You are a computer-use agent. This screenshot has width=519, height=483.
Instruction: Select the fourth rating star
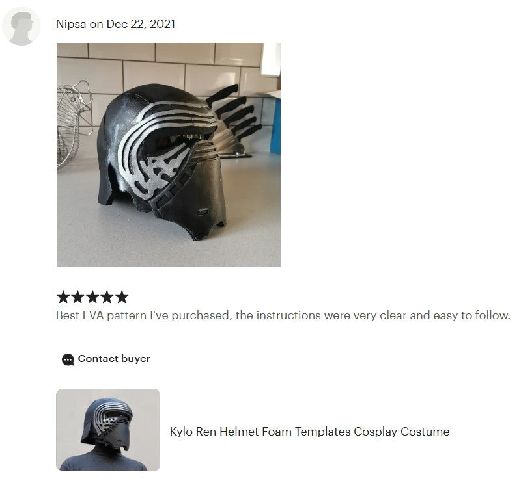(x=107, y=296)
